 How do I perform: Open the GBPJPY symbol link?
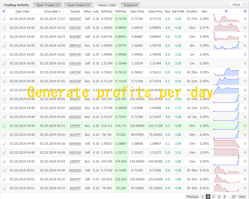click(x=75, y=161)
